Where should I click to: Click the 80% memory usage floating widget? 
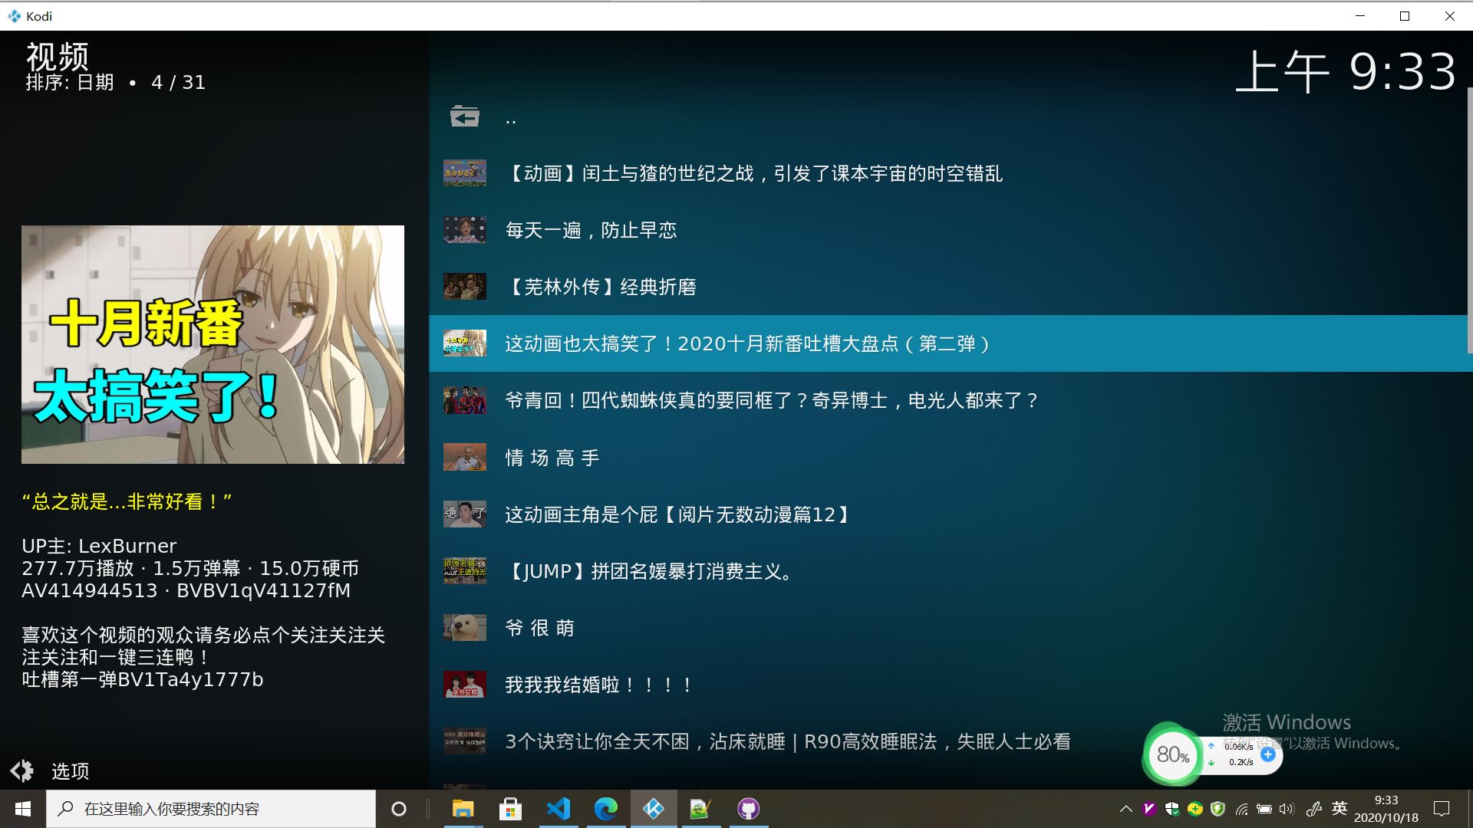[1172, 754]
